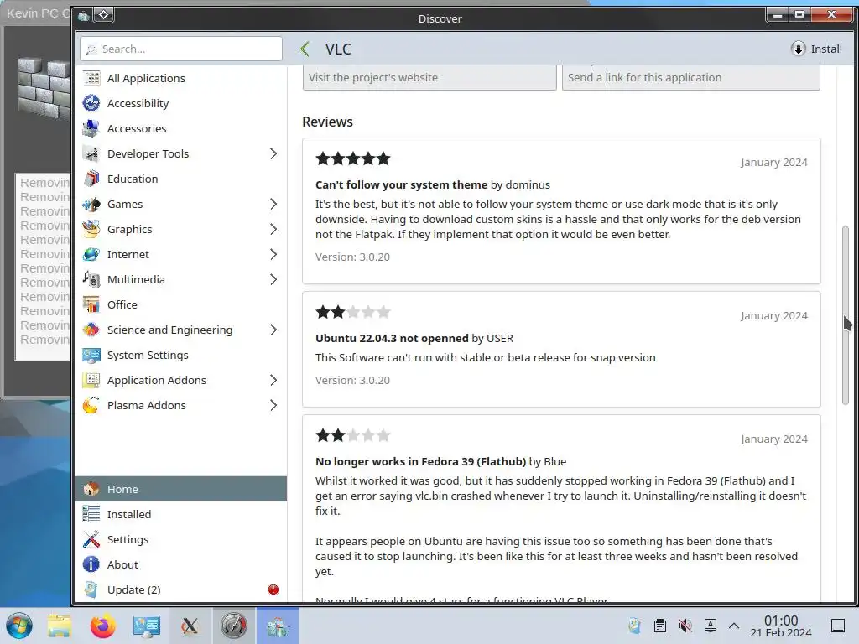This screenshot has height=644, width=859.
Task: Click the All Applications category icon
Action: point(91,78)
